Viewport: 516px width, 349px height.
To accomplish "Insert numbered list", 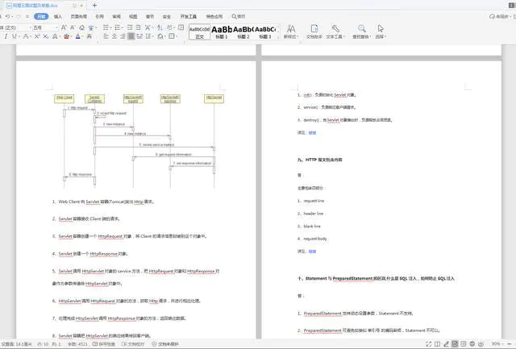I will (x=118, y=27).
